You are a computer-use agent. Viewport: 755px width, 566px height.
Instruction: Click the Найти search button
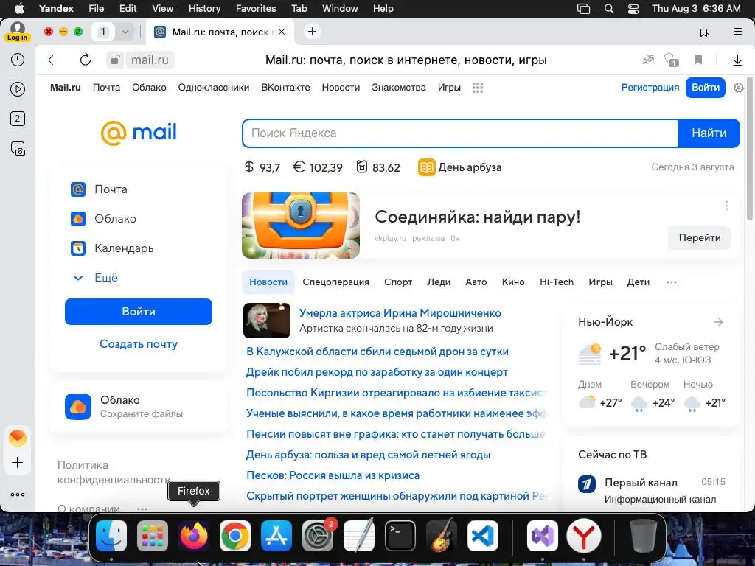pyautogui.click(x=709, y=133)
